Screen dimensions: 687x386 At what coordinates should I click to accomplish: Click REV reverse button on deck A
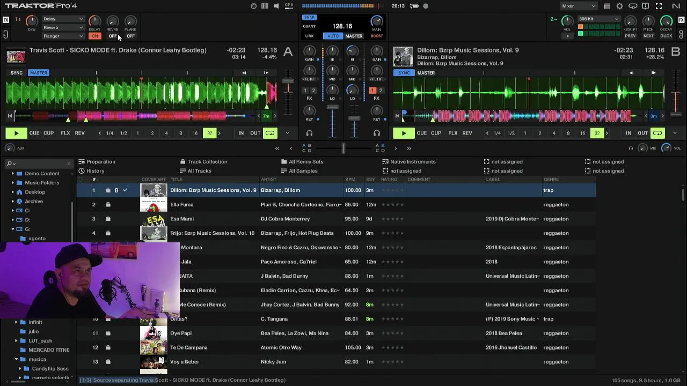(x=79, y=133)
